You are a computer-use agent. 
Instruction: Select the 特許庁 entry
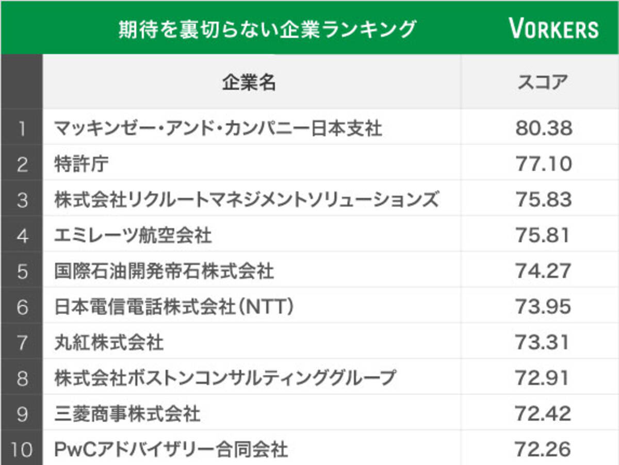[x=82, y=164]
